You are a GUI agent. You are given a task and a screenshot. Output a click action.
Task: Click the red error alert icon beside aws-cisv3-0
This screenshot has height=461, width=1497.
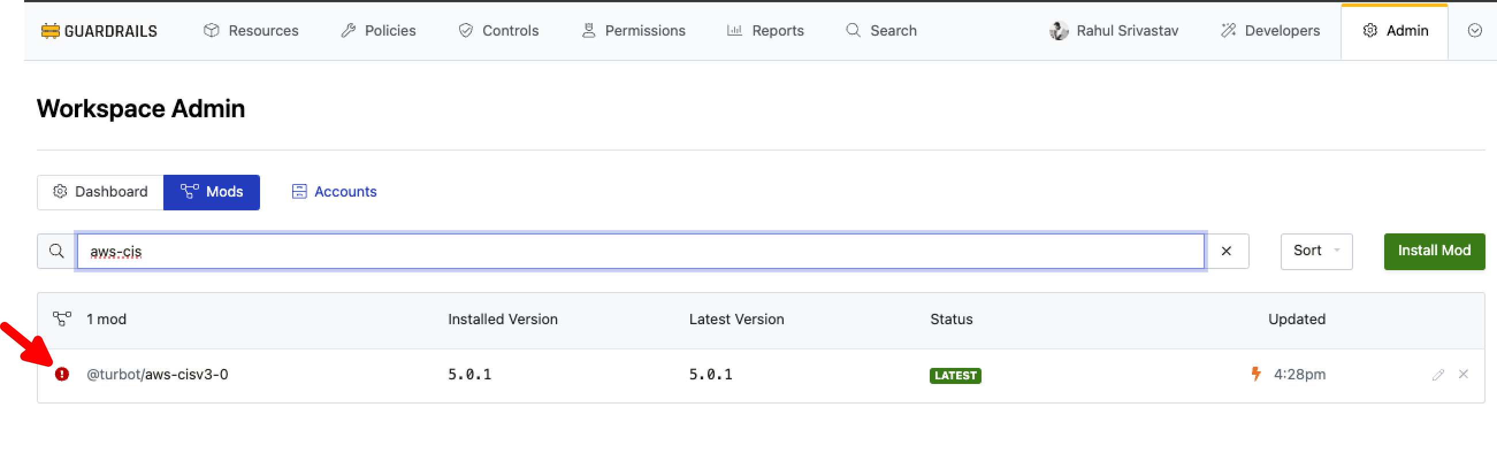coord(62,374)
